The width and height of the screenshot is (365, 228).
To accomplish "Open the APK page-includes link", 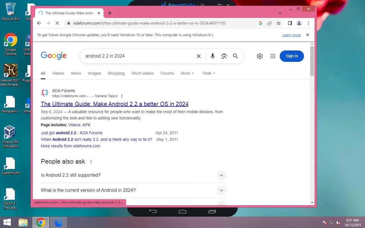I will pyautogui.click(x=86, y=125).
